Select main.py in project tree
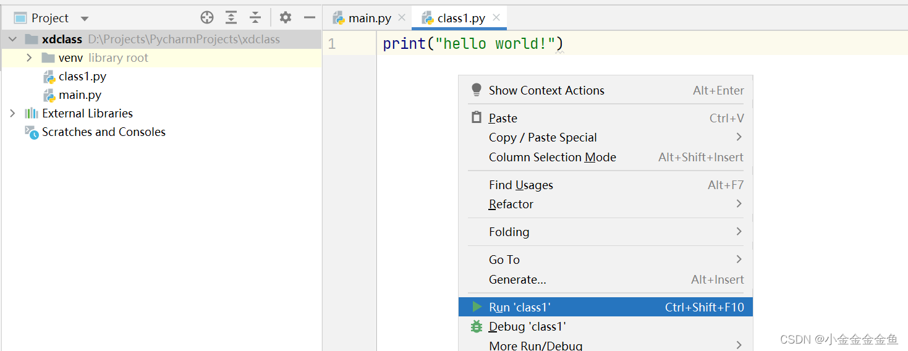 (x=80, y=95)
